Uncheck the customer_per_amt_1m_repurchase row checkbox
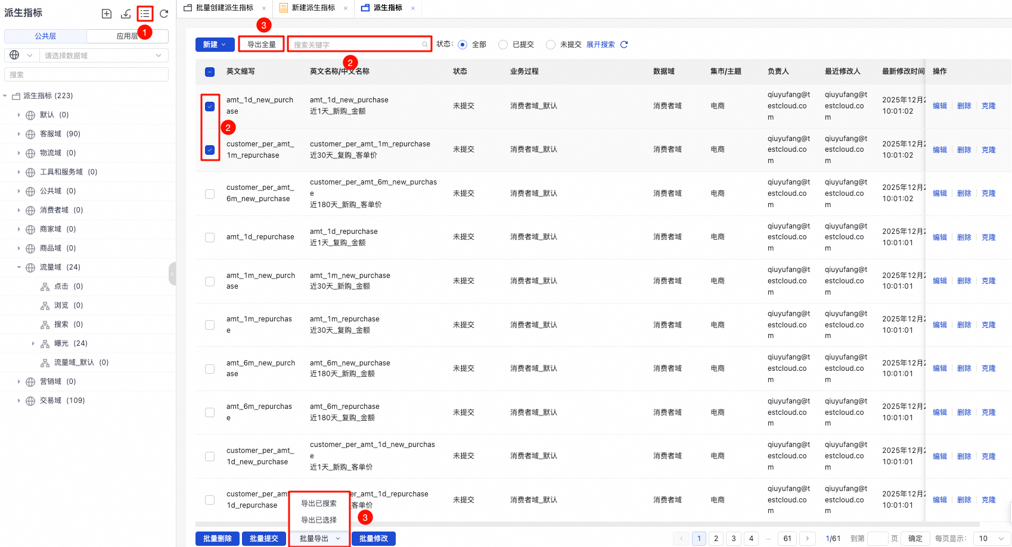This screenshot has height=547, width=1012. [x=210, y=150]
